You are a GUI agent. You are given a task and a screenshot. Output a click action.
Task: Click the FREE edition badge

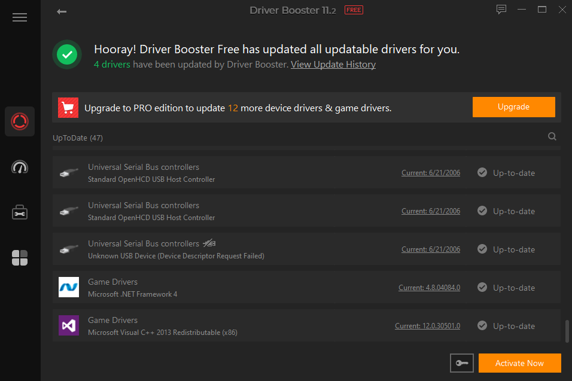(x=354, y=10)
